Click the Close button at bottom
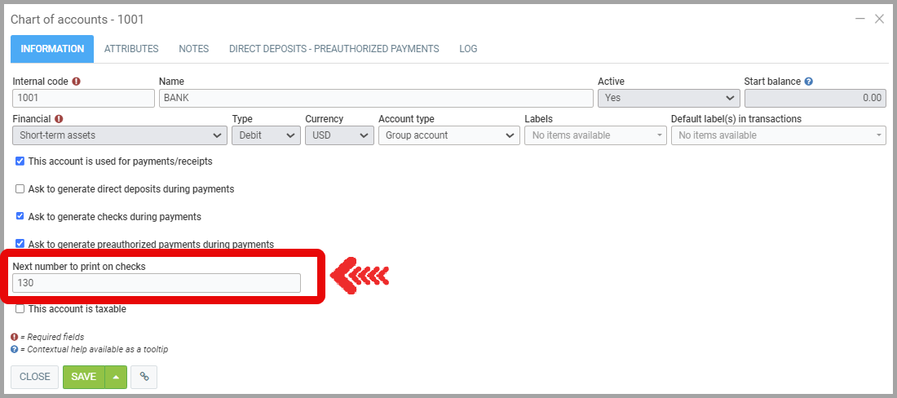Viewport: 897px width, 398px height. pyautogui.click(x=35, y=377)
